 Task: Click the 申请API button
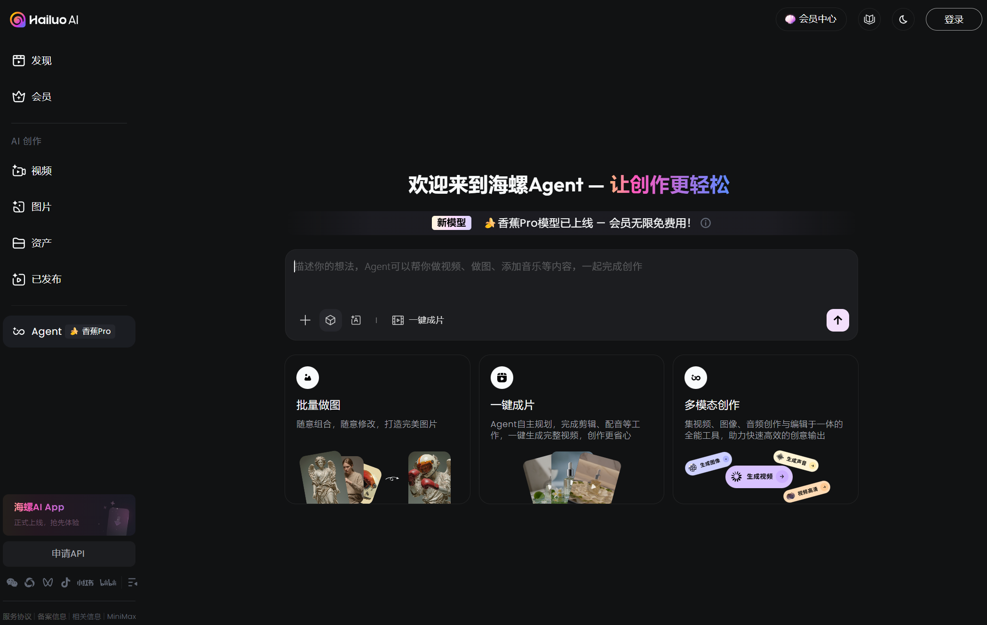pos(69,554)
